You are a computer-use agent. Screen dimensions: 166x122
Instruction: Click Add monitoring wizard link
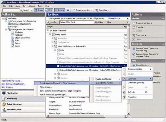pyautogui.click(x=12, y=81)
